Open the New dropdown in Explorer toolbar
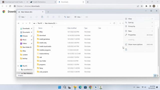This screenshot has height=90, width=160. coord(22,17)
